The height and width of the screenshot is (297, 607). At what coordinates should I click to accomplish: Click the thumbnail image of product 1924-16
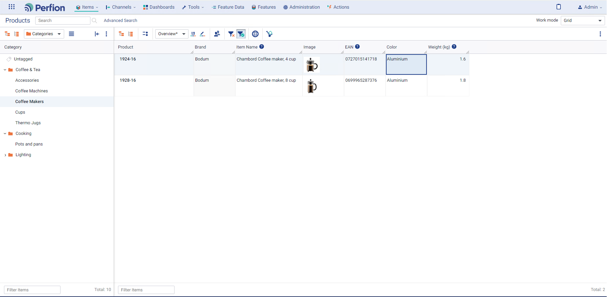[312, 65]
